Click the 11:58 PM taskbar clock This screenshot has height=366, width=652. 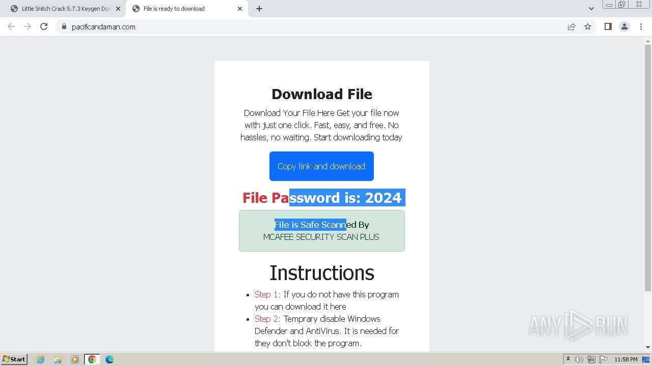(x=626, y=359)
